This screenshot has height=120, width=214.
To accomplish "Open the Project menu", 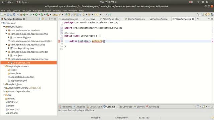I will (x=57, y=10).
